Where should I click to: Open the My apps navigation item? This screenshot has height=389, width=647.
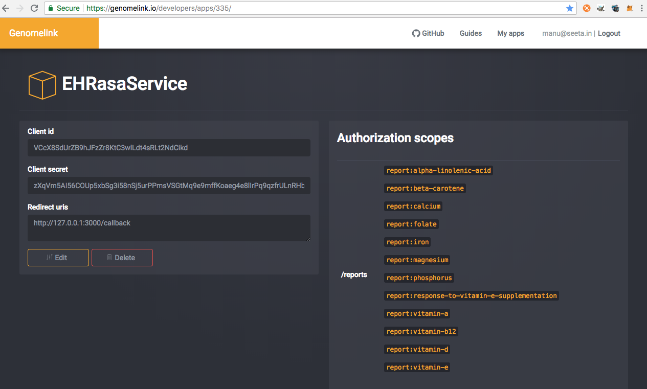click(x=510, y=33)
